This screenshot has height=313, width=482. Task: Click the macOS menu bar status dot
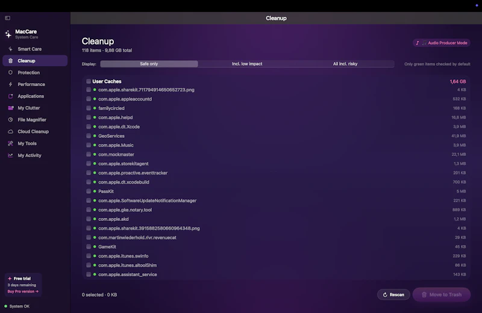point(477,5)
